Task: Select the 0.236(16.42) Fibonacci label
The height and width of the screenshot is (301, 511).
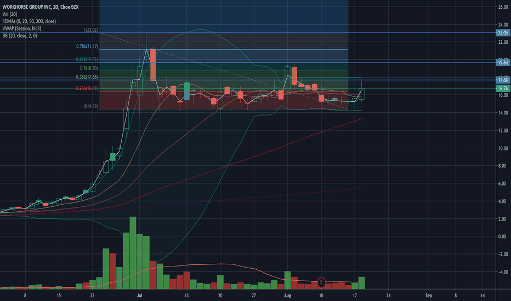Action: coord(87,88)
